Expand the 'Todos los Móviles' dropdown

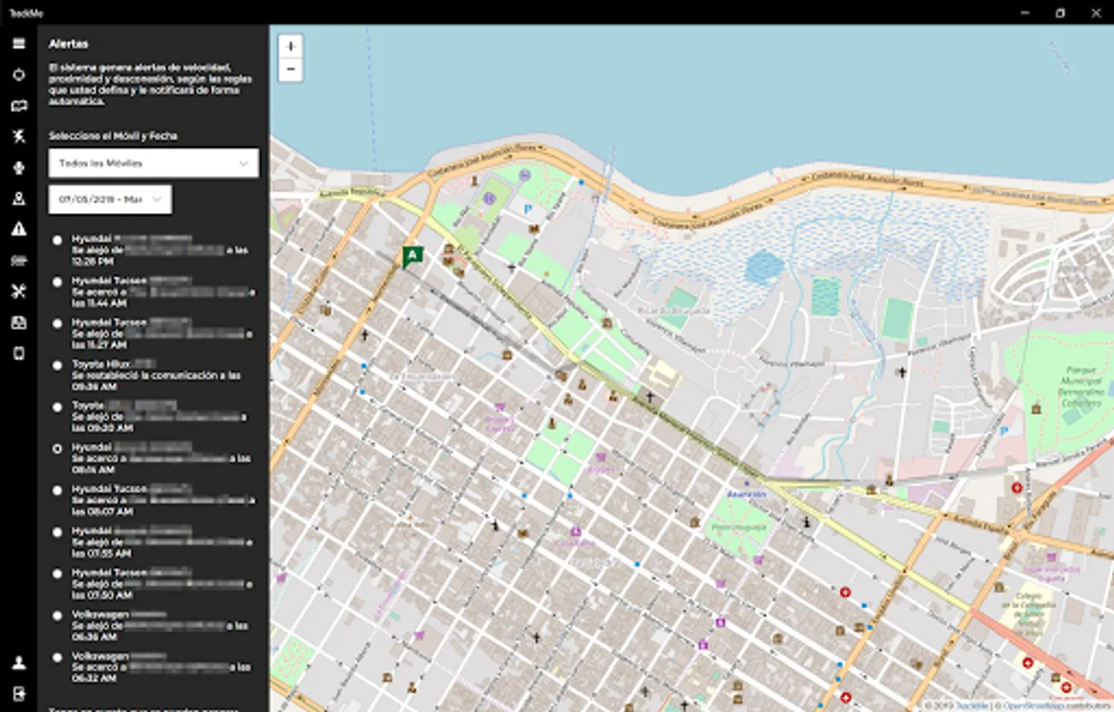coord(153,163)
